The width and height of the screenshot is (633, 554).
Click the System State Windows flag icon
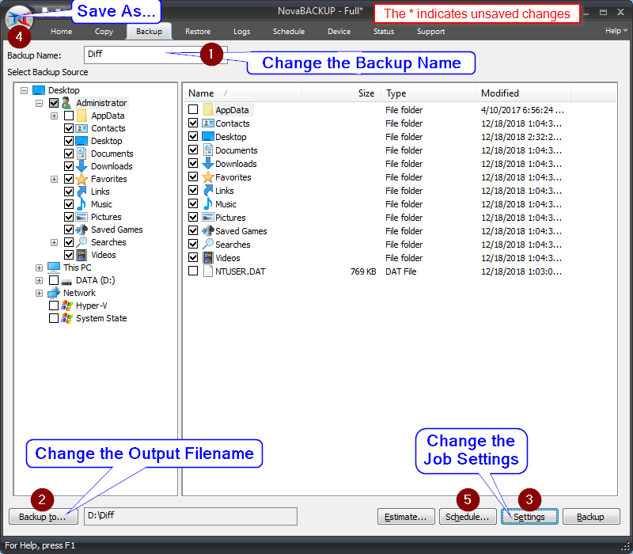pyautogui.click(x=66, y=318)
